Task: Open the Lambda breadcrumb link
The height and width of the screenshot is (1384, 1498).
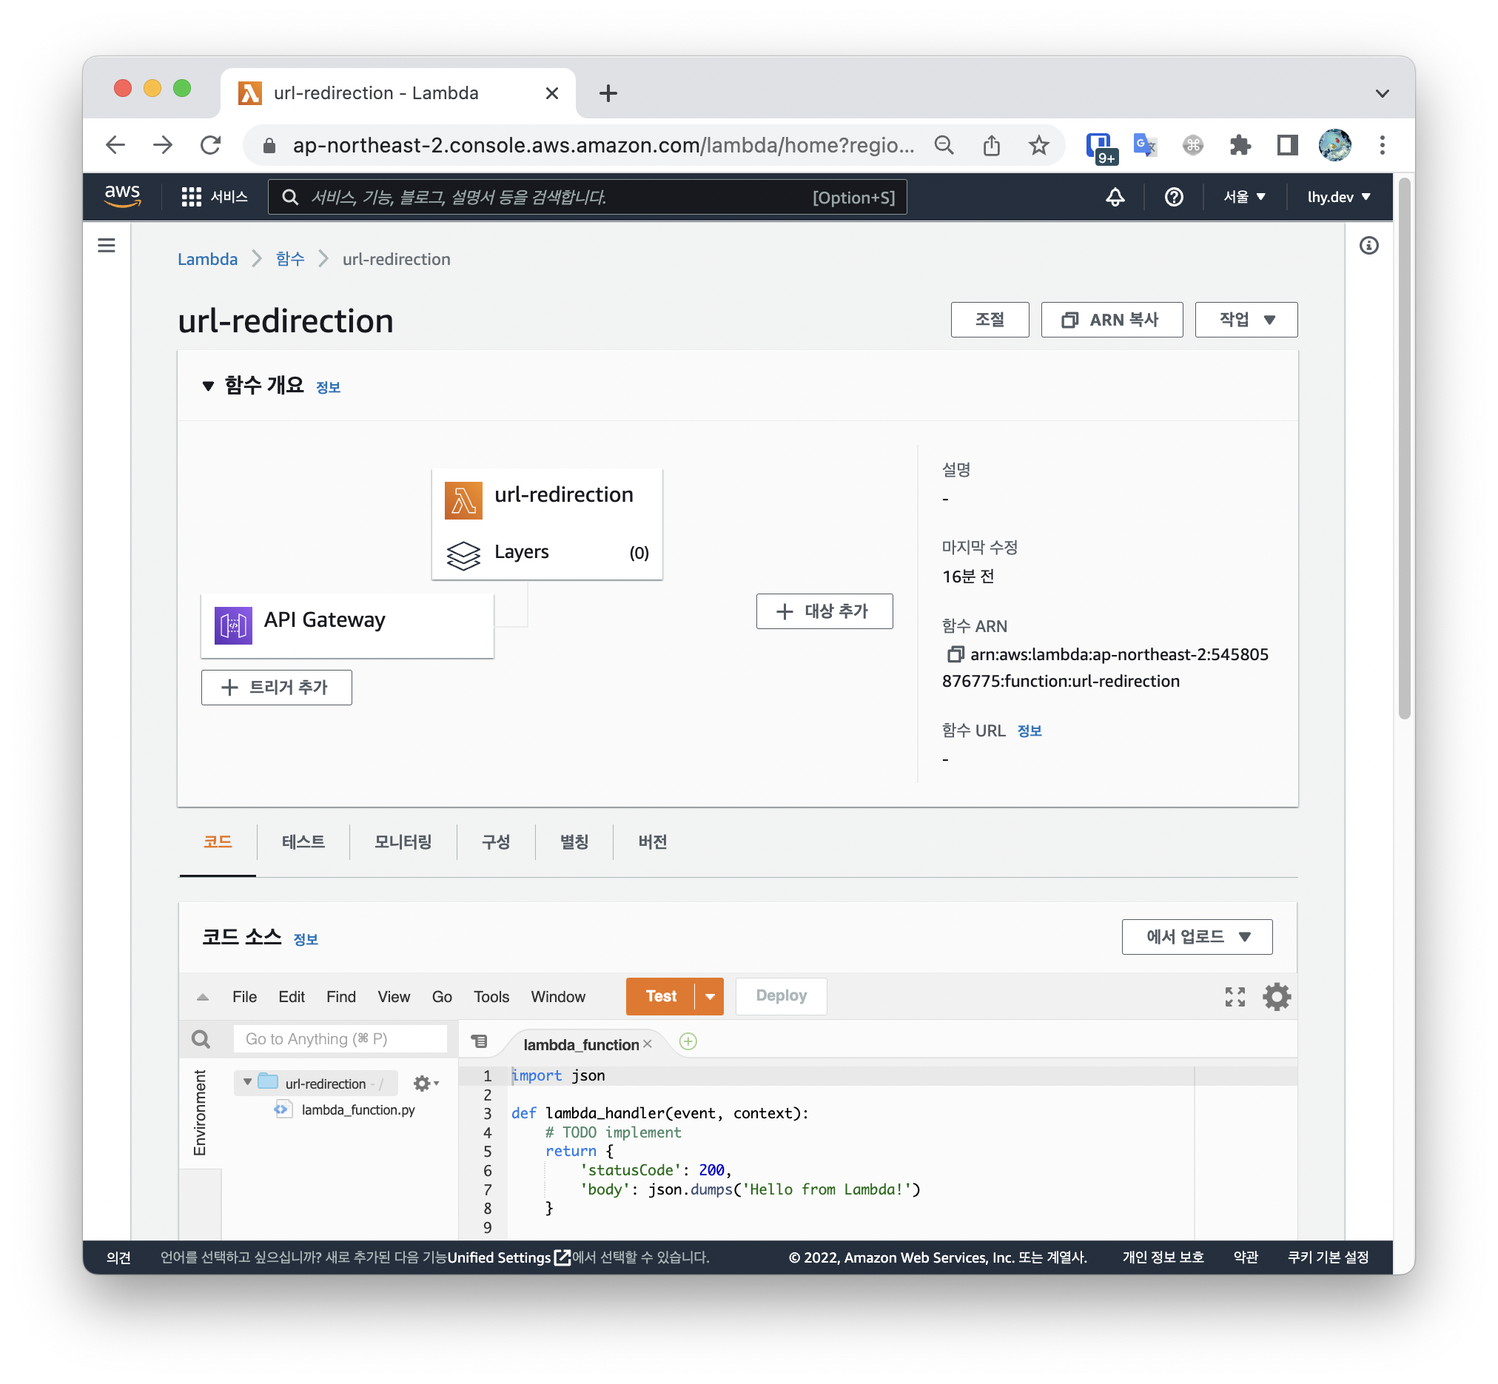Action: (207, 259)
